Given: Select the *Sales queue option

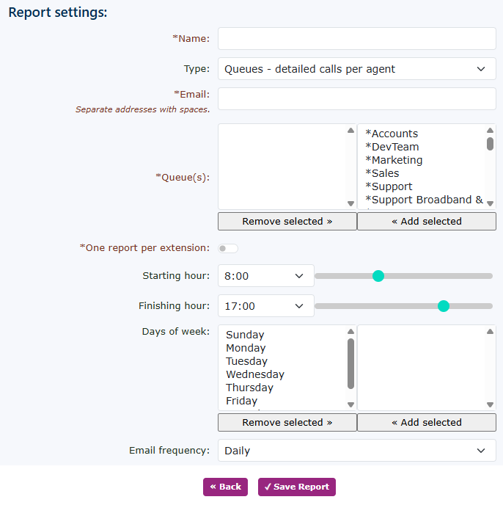Looking at the screenshot, I should tap(383, 173).
